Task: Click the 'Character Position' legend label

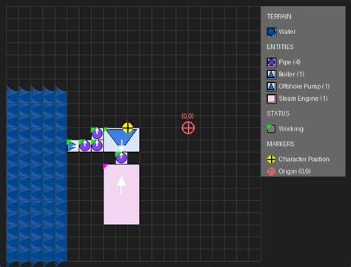Action: point(304,159)
